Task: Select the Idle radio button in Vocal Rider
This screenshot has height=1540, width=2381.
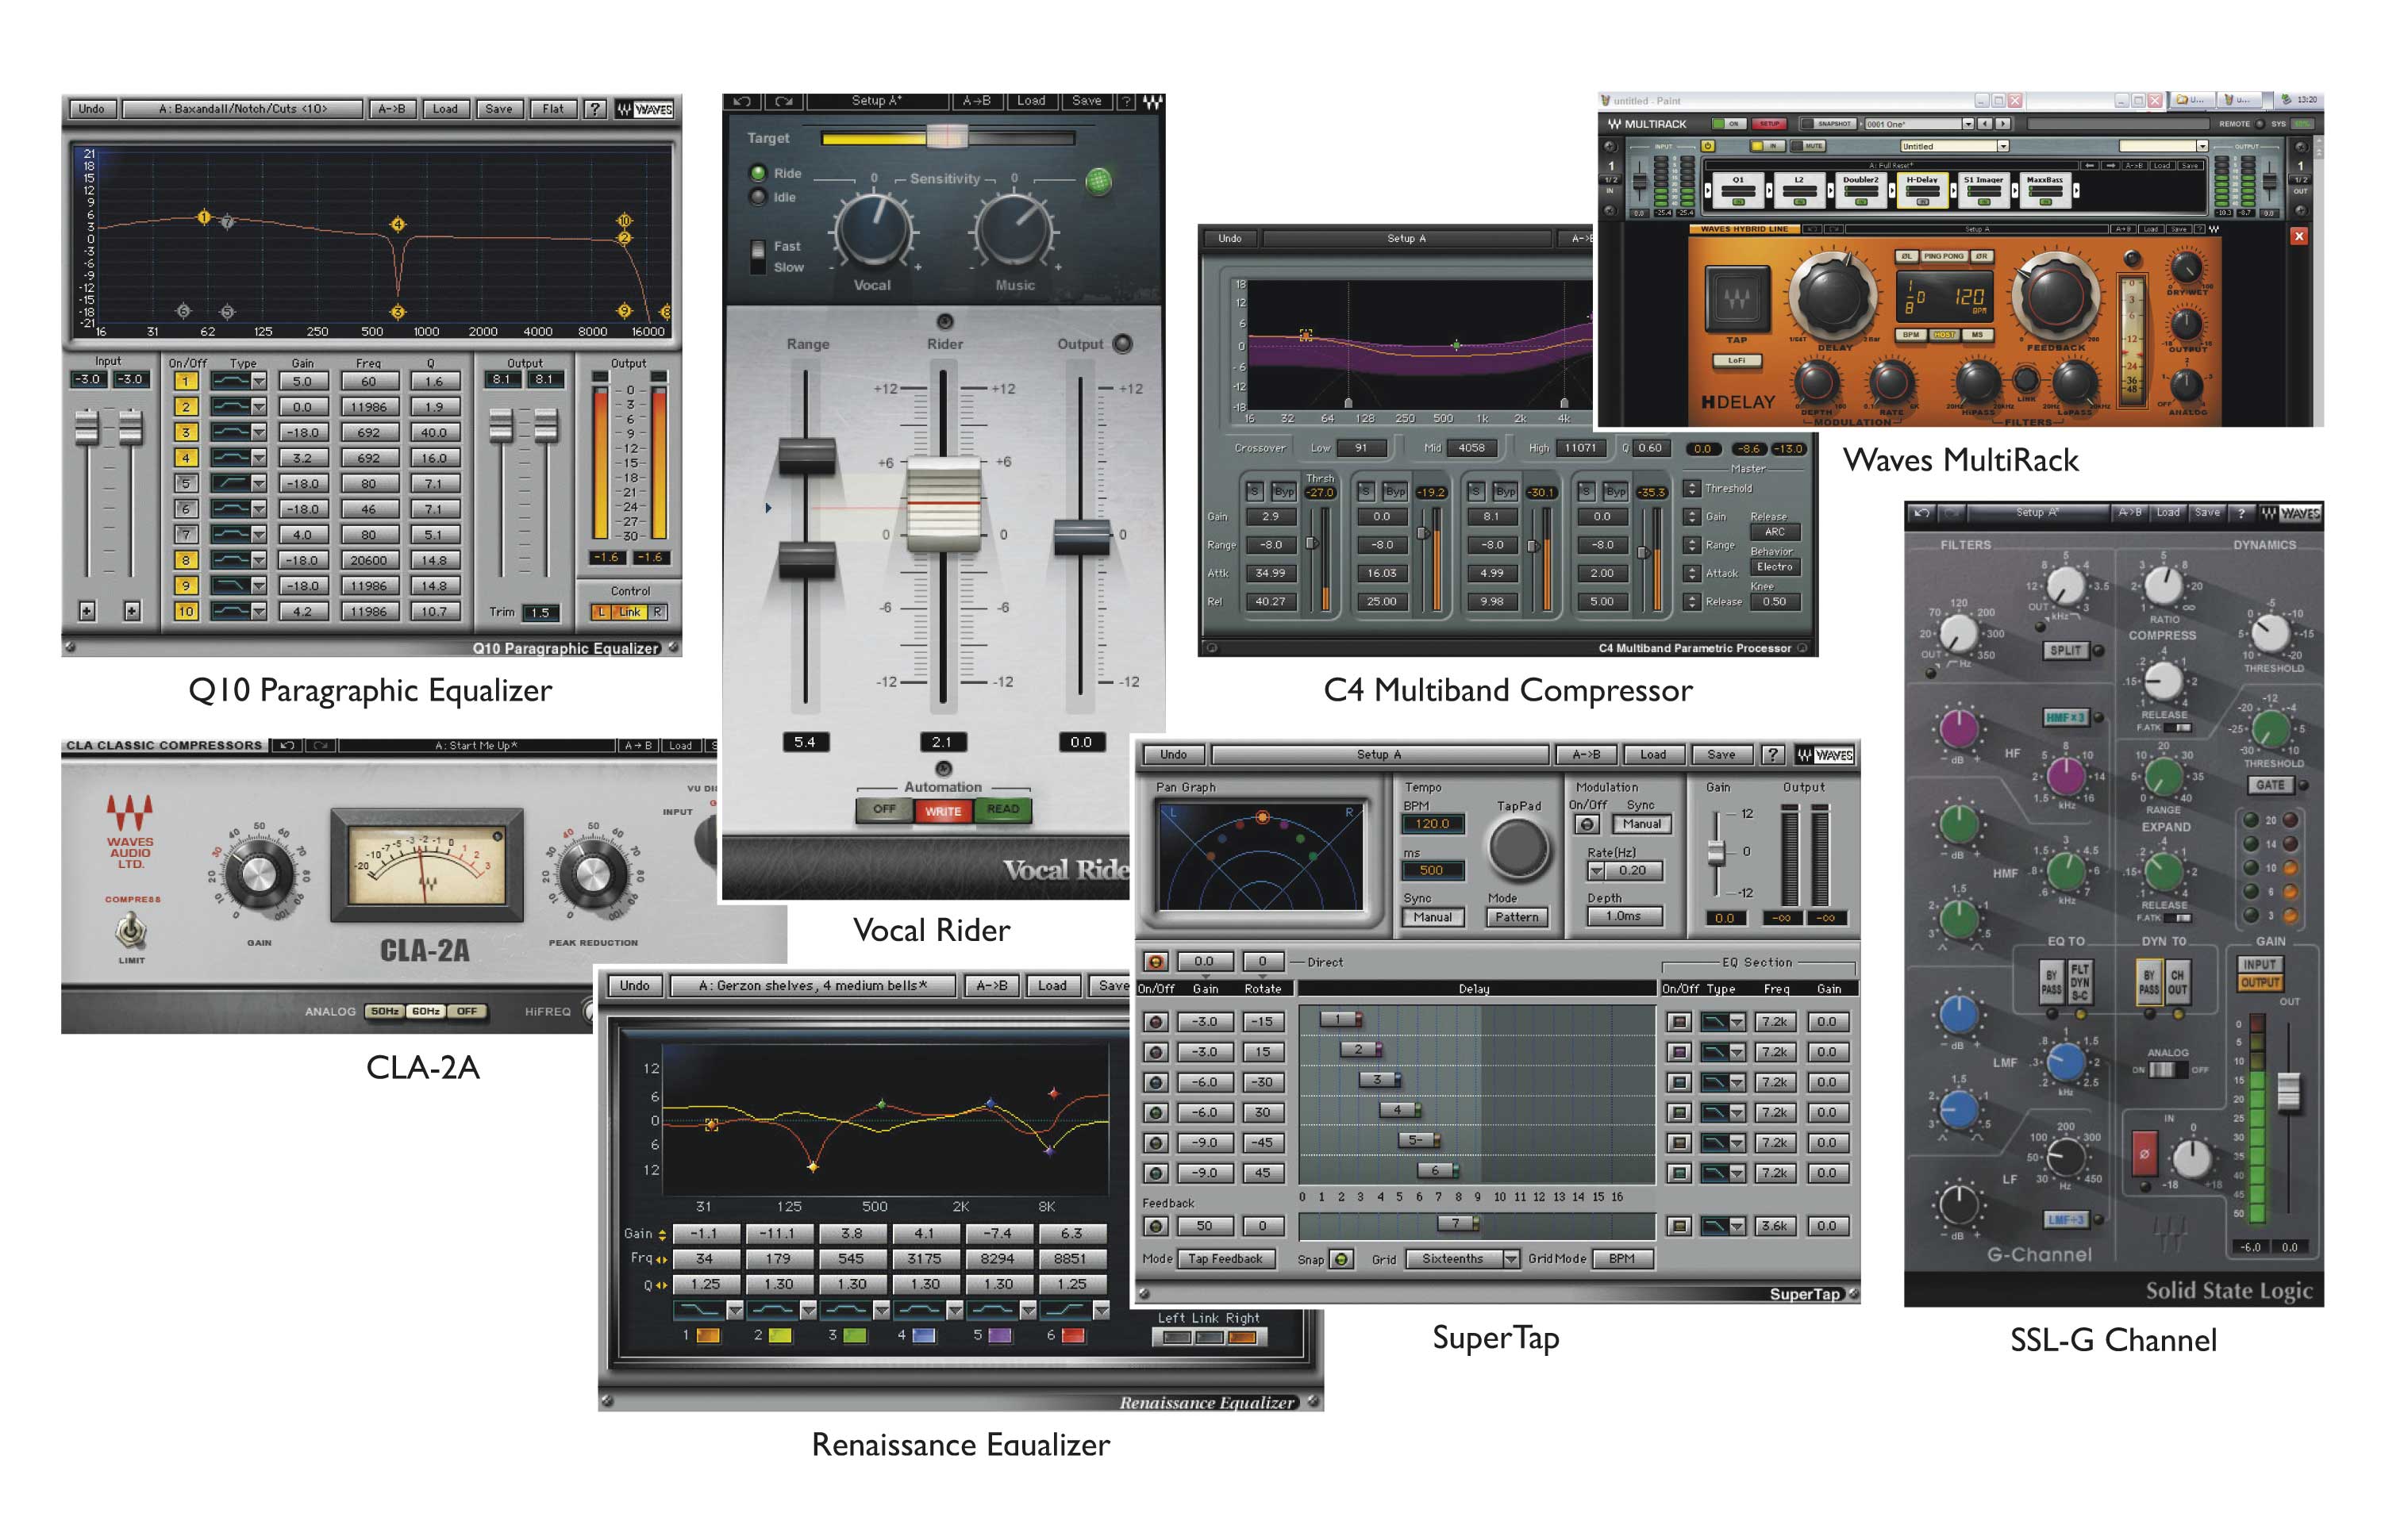Action: [x=758, y=197]
